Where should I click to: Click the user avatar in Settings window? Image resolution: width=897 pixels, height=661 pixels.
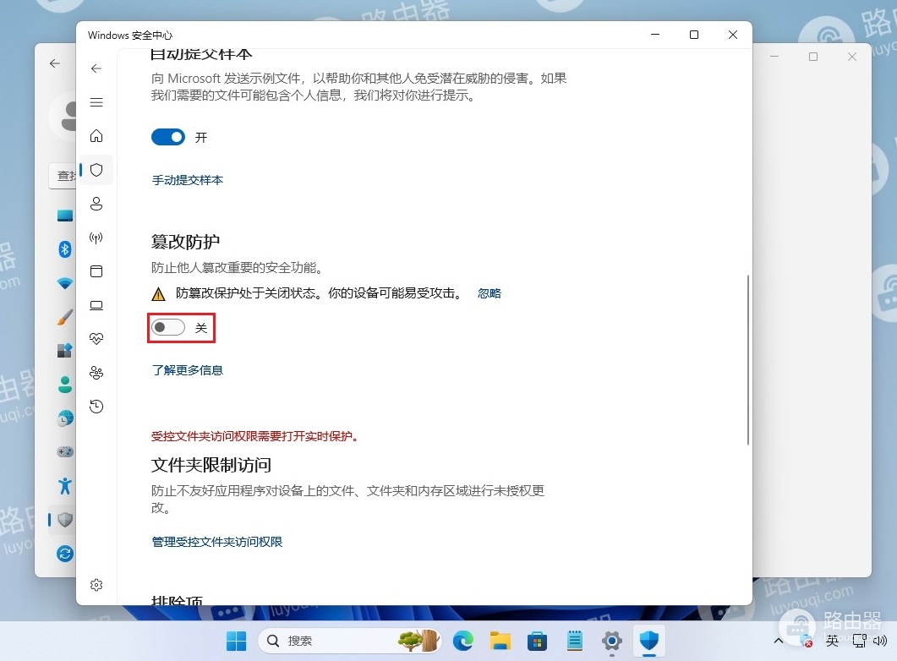click(x=64, y=116)
